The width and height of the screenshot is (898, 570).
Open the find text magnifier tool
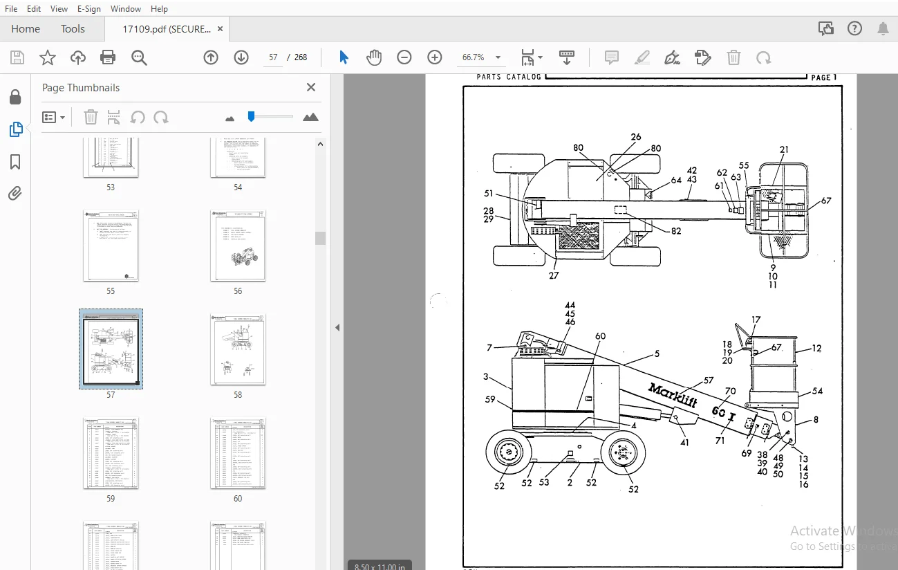(139, 57)
